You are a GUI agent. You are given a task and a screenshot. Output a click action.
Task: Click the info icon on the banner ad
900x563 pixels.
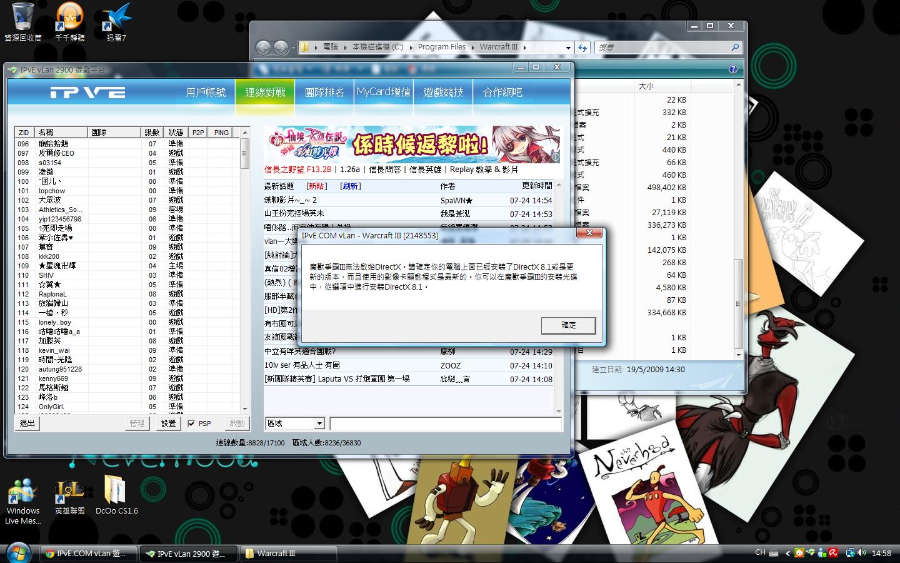(x=556, y=158)
